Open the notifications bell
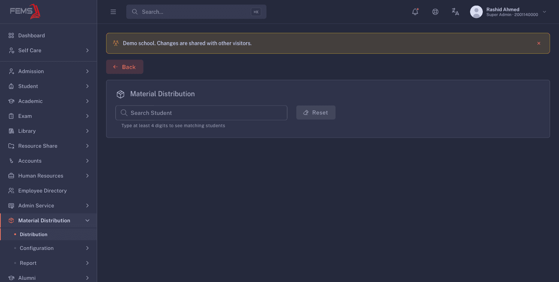 (x=415, y=12)
